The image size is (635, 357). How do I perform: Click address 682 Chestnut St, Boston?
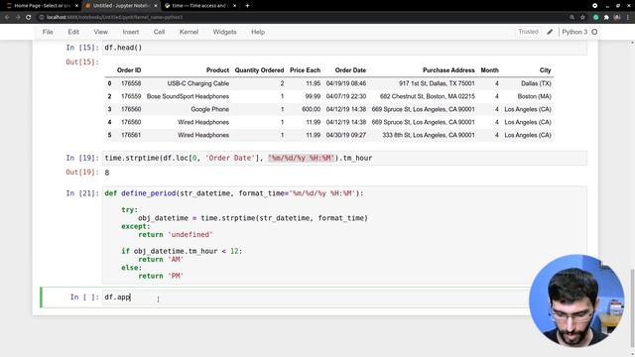[x=428, y=96]
